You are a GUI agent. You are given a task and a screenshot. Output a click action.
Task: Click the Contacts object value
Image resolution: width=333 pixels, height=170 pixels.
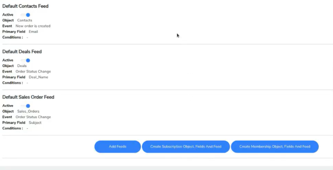[24, 21]
